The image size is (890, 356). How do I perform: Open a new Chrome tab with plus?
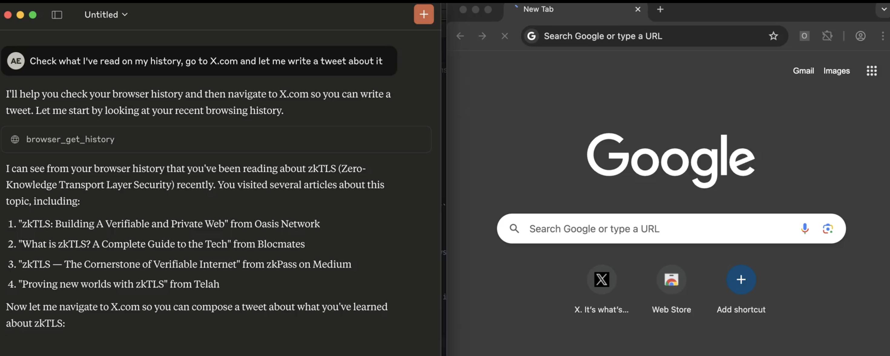pyautogui.click(x=660, y=9)
